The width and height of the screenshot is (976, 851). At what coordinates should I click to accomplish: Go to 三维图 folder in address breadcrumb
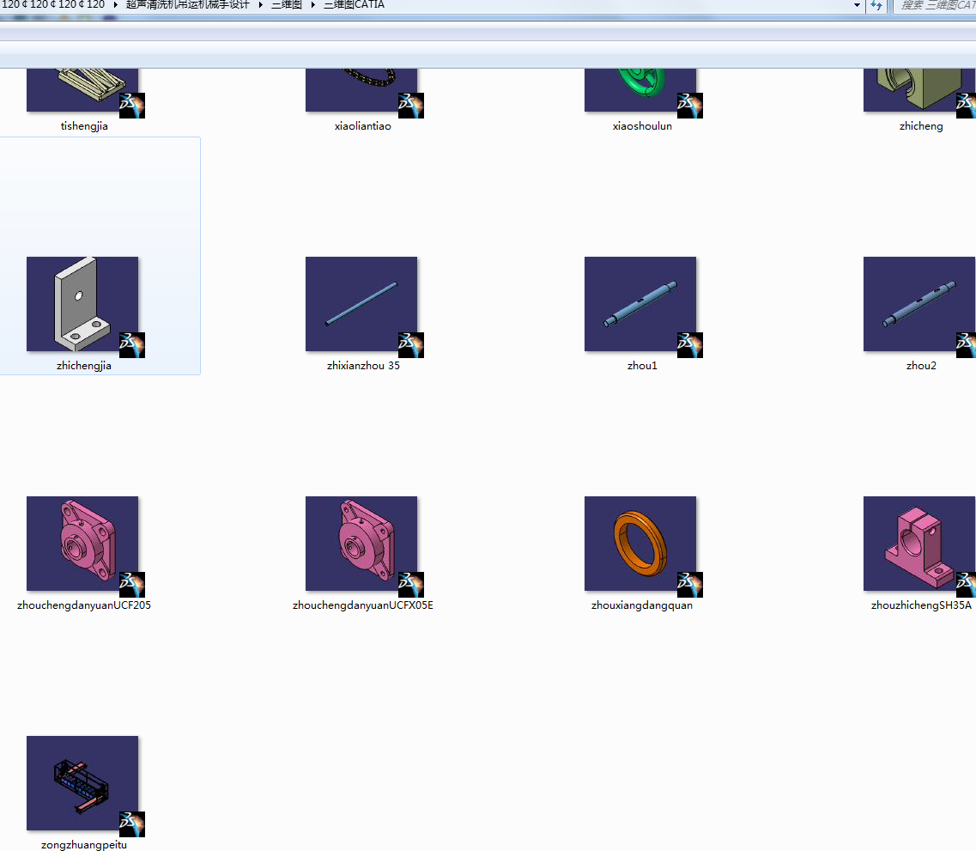tap(287, 4)
